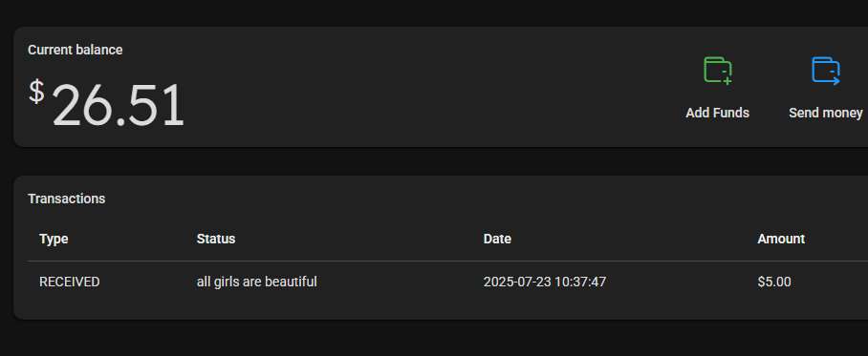Click the Amount column header

[x=781, y=239]
